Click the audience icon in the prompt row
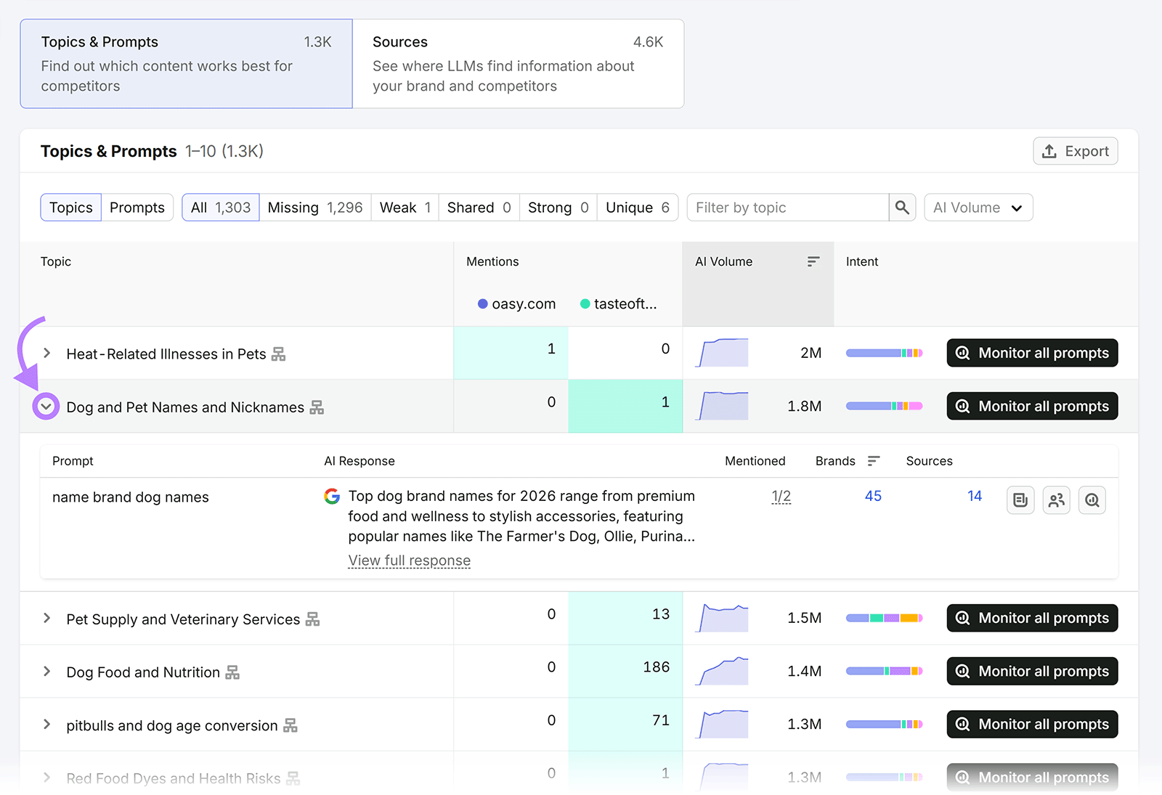The height and width of the screenshot is (795, 1162). click(1057, 500)
